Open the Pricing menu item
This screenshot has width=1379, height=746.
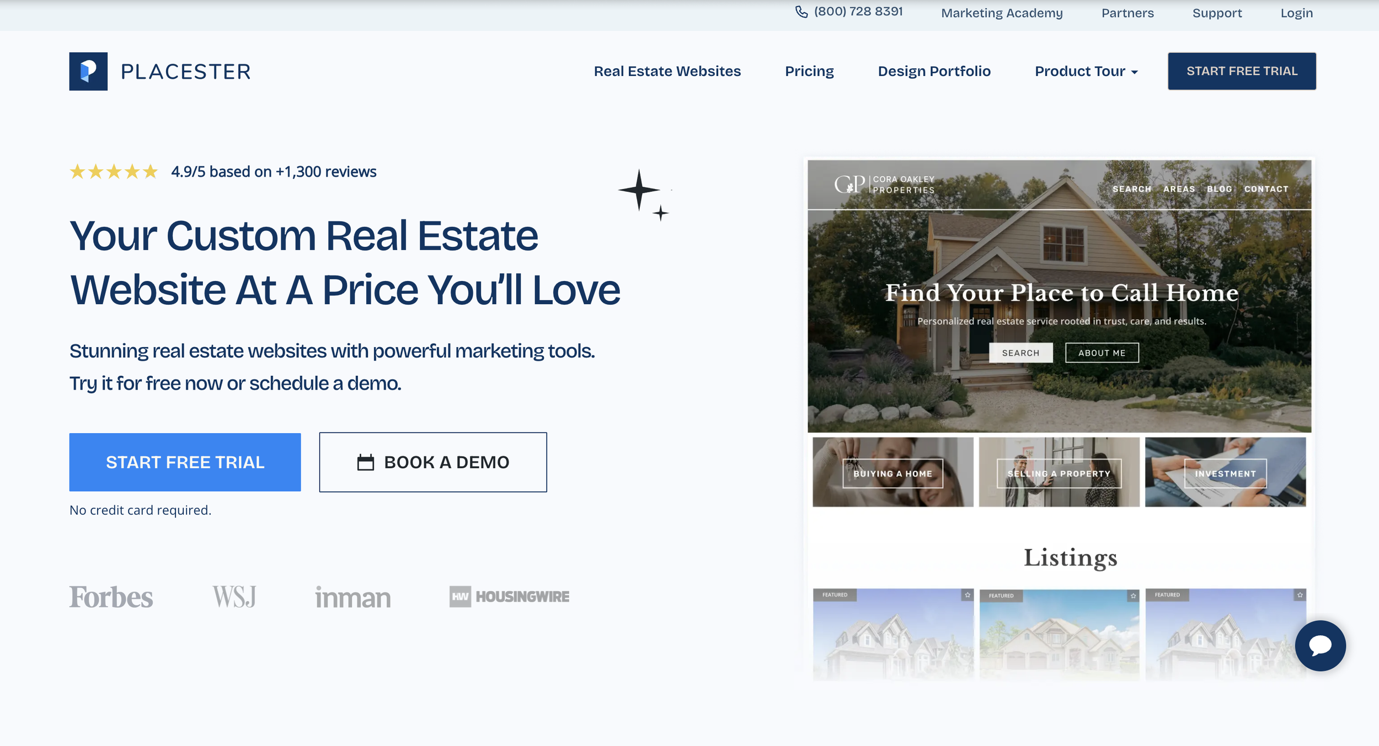(x=809, y=71)
